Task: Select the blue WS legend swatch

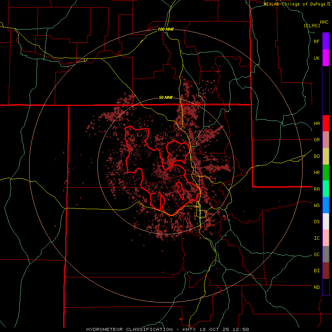Action: [326, 205]
